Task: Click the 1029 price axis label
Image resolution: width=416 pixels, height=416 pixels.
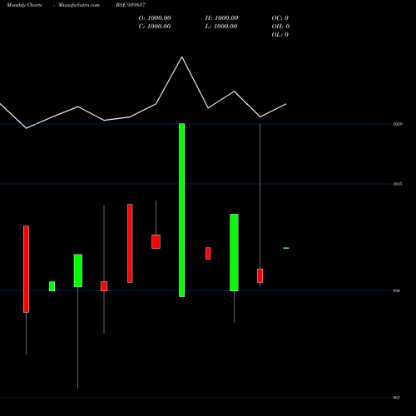Action: pyautogui.click(x=398, y=124)
